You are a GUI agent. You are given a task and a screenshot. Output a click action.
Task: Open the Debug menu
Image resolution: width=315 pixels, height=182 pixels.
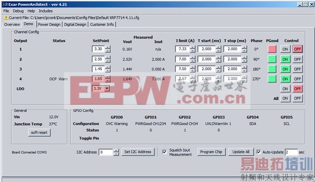(x=18, y=11)
